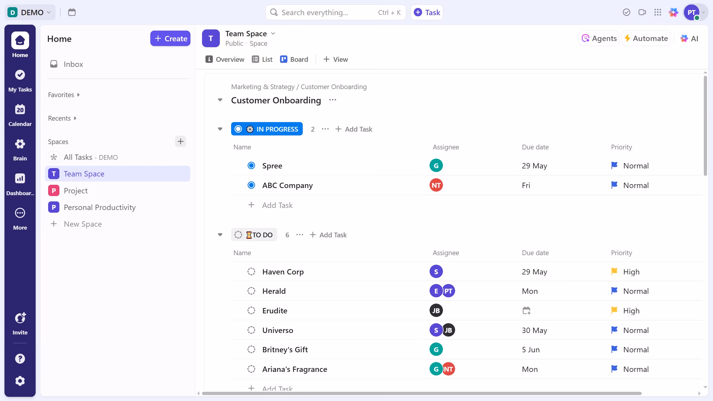This screenshot has width=713, height=401.
Task: Click the scrollbar right arrow
Action: pyautogui.click(x=699, y=393)
